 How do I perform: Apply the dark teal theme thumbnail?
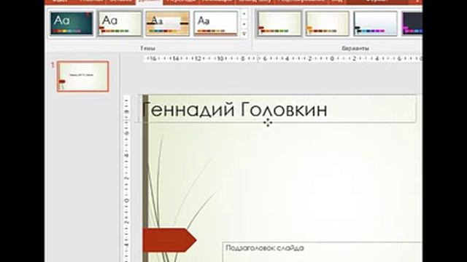click(x=72, y=23)
